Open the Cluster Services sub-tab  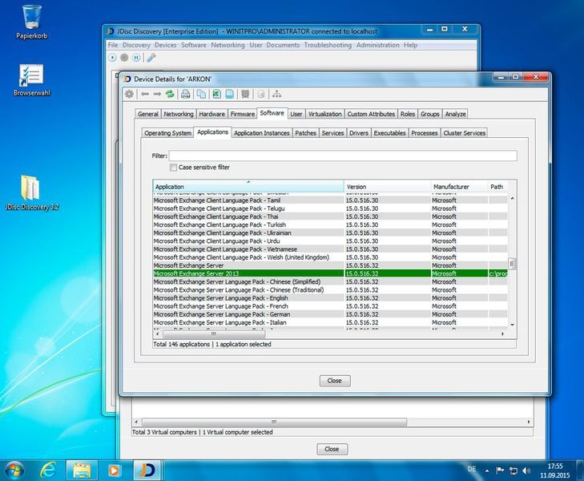[x=464, y=133]
